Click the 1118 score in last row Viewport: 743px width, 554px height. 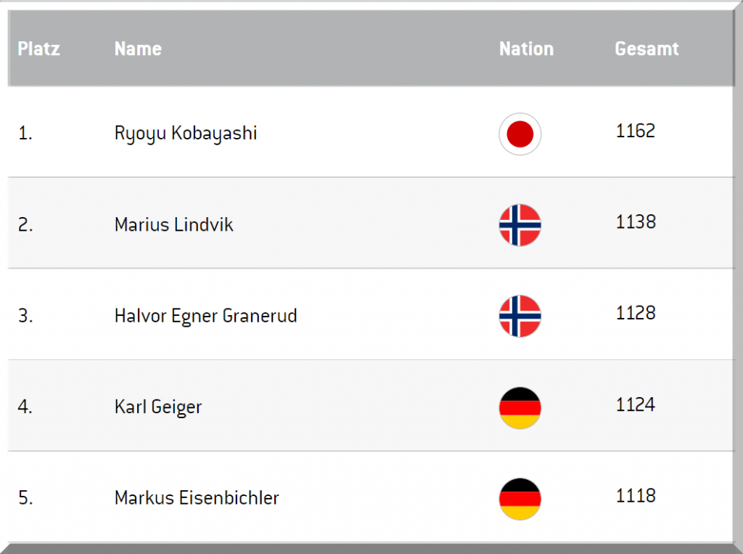coord(635,496)
